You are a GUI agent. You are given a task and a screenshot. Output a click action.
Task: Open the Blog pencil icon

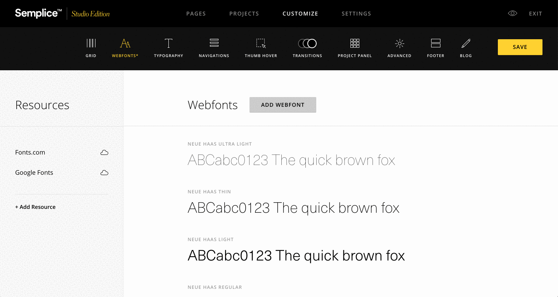coord(466,43)
